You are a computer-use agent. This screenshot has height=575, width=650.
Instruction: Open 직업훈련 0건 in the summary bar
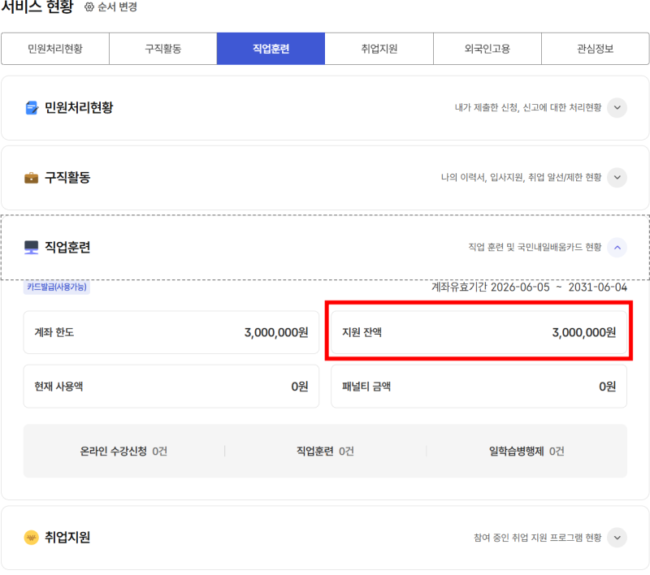click(x=325, y=451)
